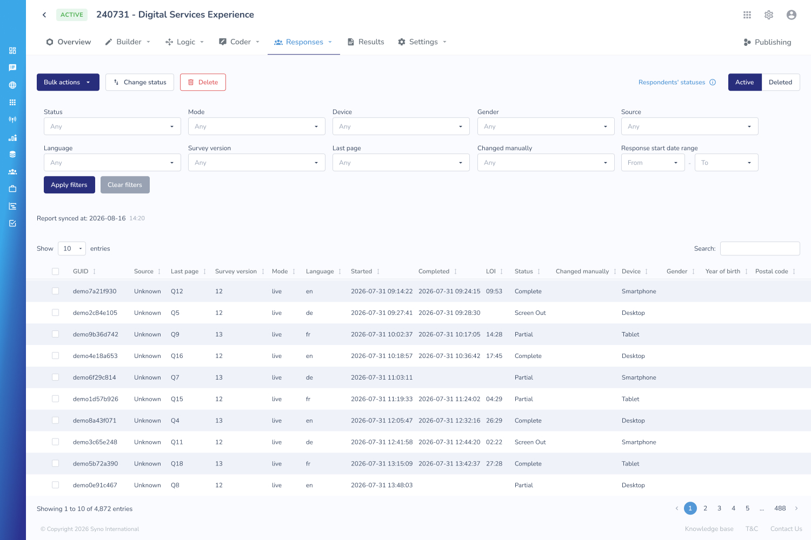Sort table by GUID column arrows
This screenshot has height=540, width=811.
pyautogui.click(x=94, y=272)
